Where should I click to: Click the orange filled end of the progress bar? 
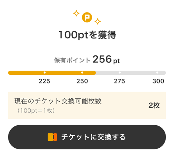coord(94,73)
